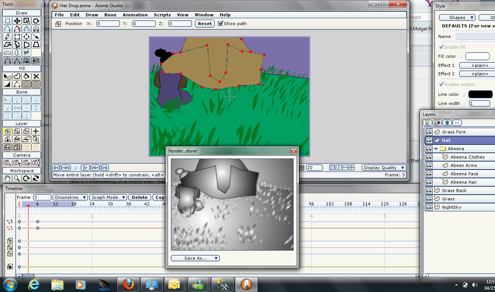Hide the NightSky layer
This screenshot has height=292, width=495.
pos(429,207)
